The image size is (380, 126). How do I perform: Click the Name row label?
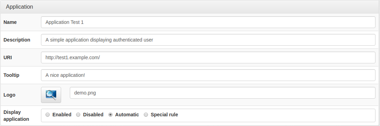[x=10, y=22]
